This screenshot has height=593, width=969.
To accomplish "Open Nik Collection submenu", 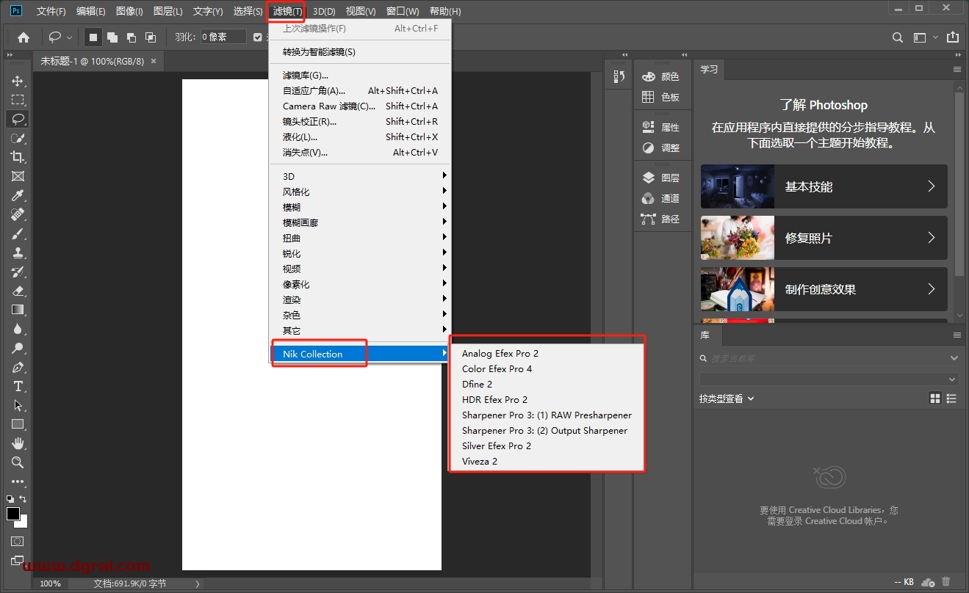I will [x=360, y=354].
